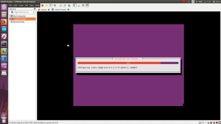This screenshot has width=221, height=124.
Task: Click the installation progress bar
Action: tap(128, 63)
